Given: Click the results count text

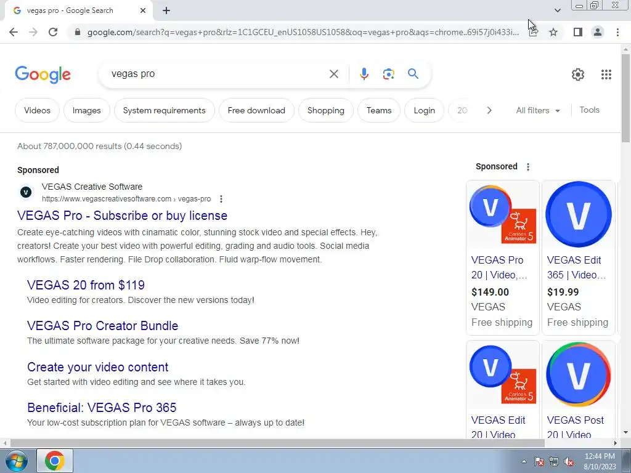Looking at the screenshot, I should 99,146.
